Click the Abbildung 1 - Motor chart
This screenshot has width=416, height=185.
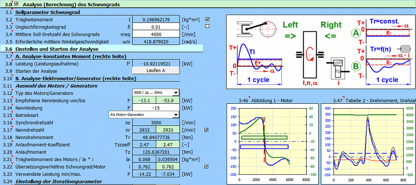pos(272,143)
